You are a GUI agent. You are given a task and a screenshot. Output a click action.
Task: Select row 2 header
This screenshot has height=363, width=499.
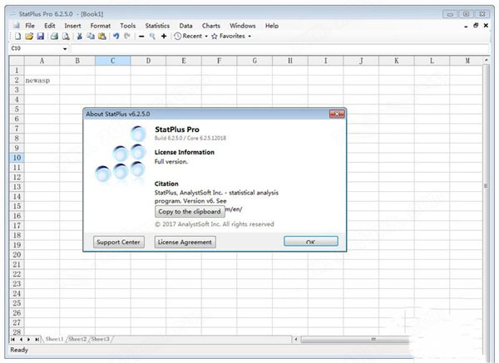point(17,80)
